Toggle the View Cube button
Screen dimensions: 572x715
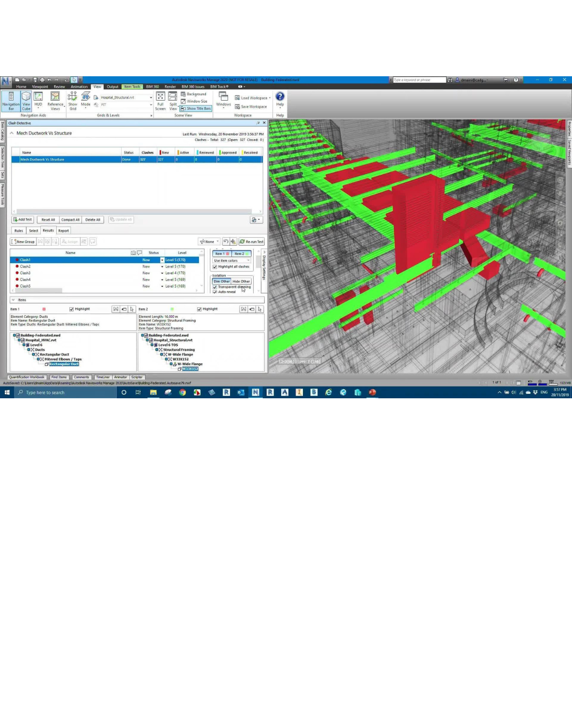[x=26, y=101]
